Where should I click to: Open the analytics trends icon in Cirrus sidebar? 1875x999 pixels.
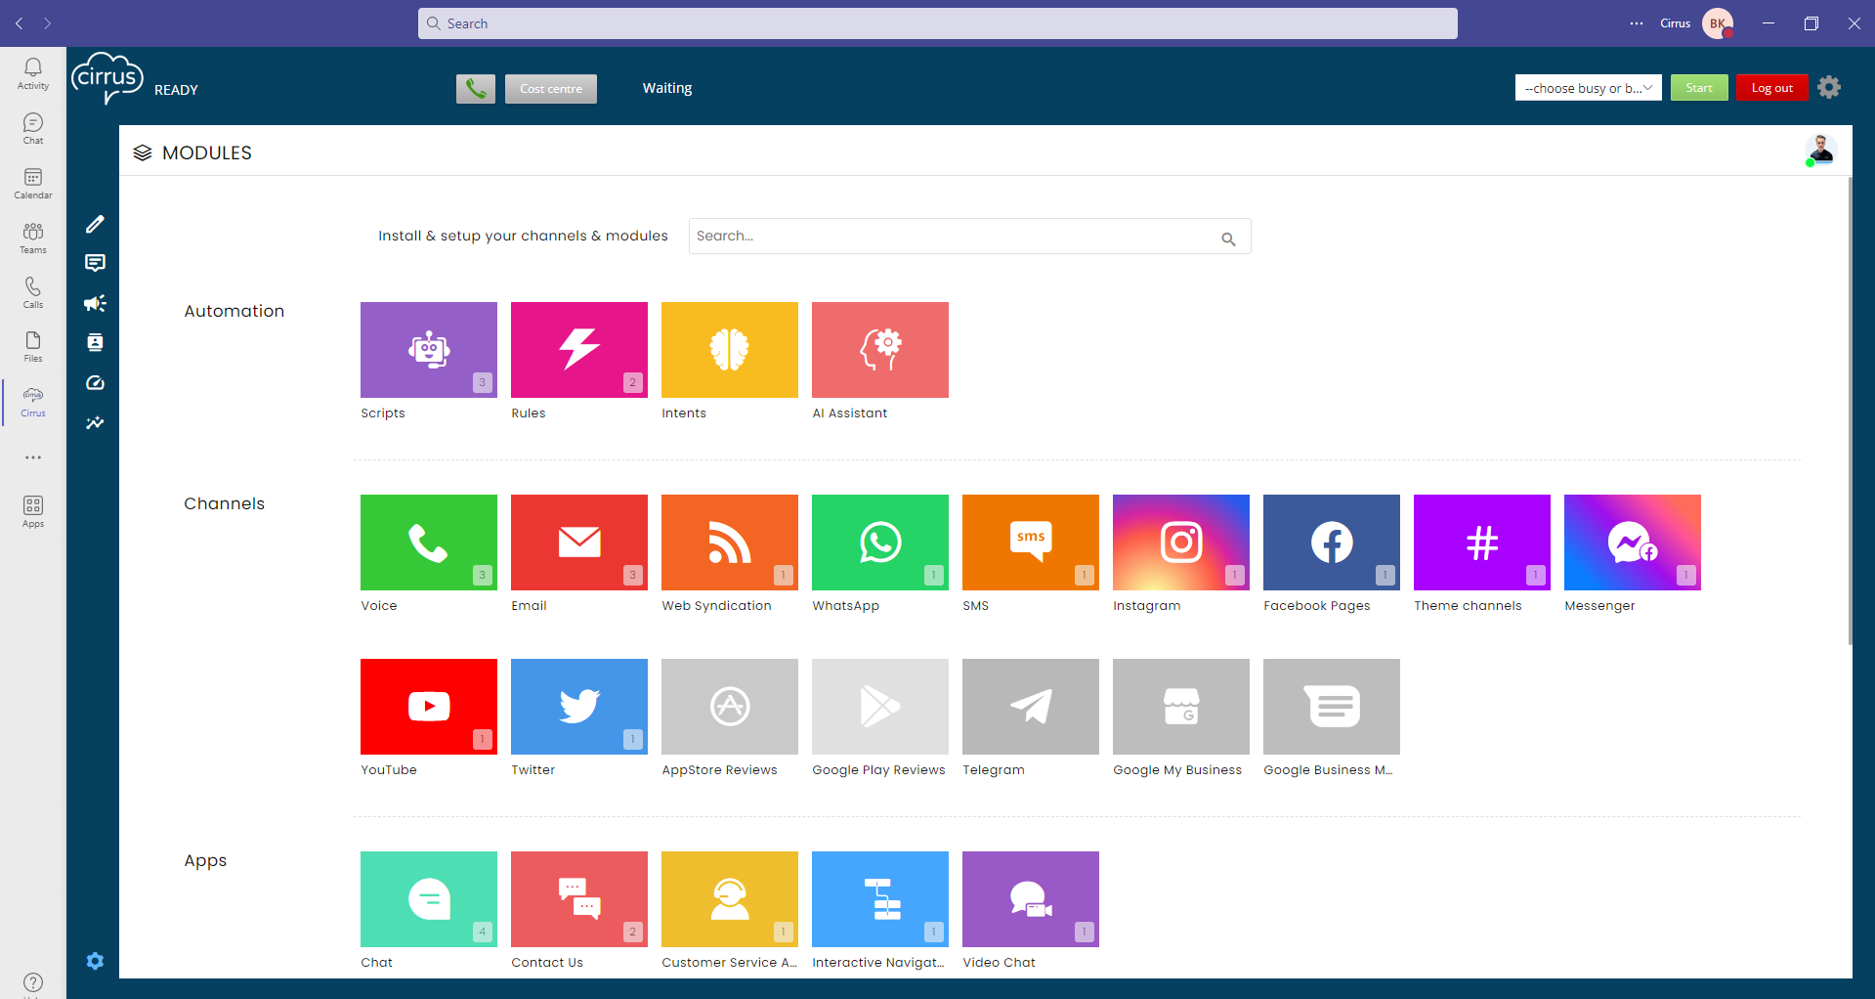click(x=94, y=422)
